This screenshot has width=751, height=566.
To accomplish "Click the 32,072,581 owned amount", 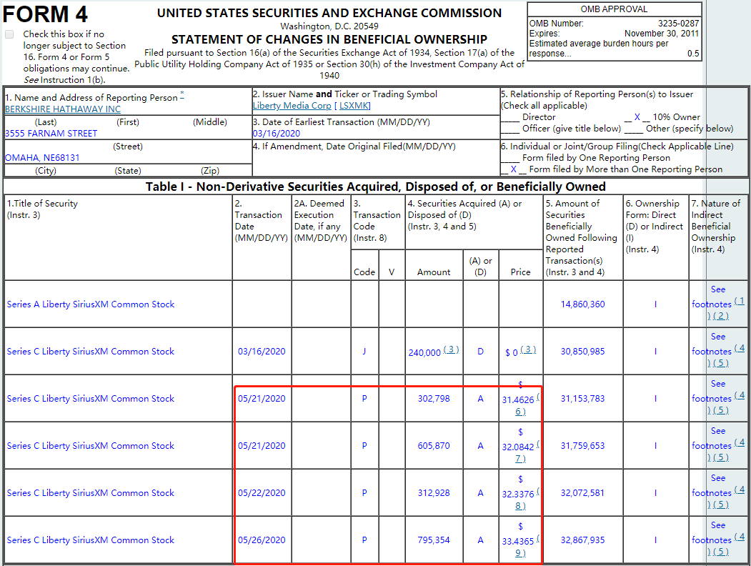I will pyautogui.click(x=582, y=492).
